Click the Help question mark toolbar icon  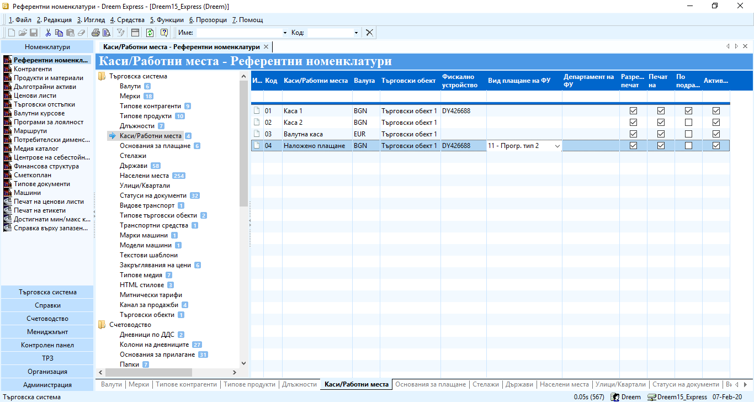click(x=164, y=33)
